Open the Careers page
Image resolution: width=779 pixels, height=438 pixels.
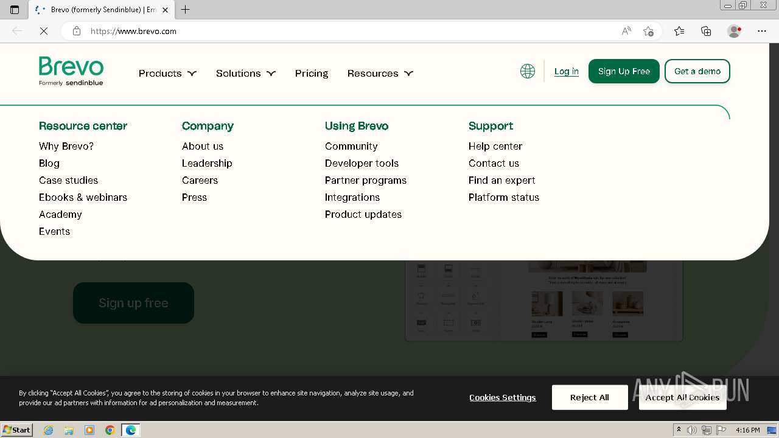pyautogui.click(x=200, y=180)
